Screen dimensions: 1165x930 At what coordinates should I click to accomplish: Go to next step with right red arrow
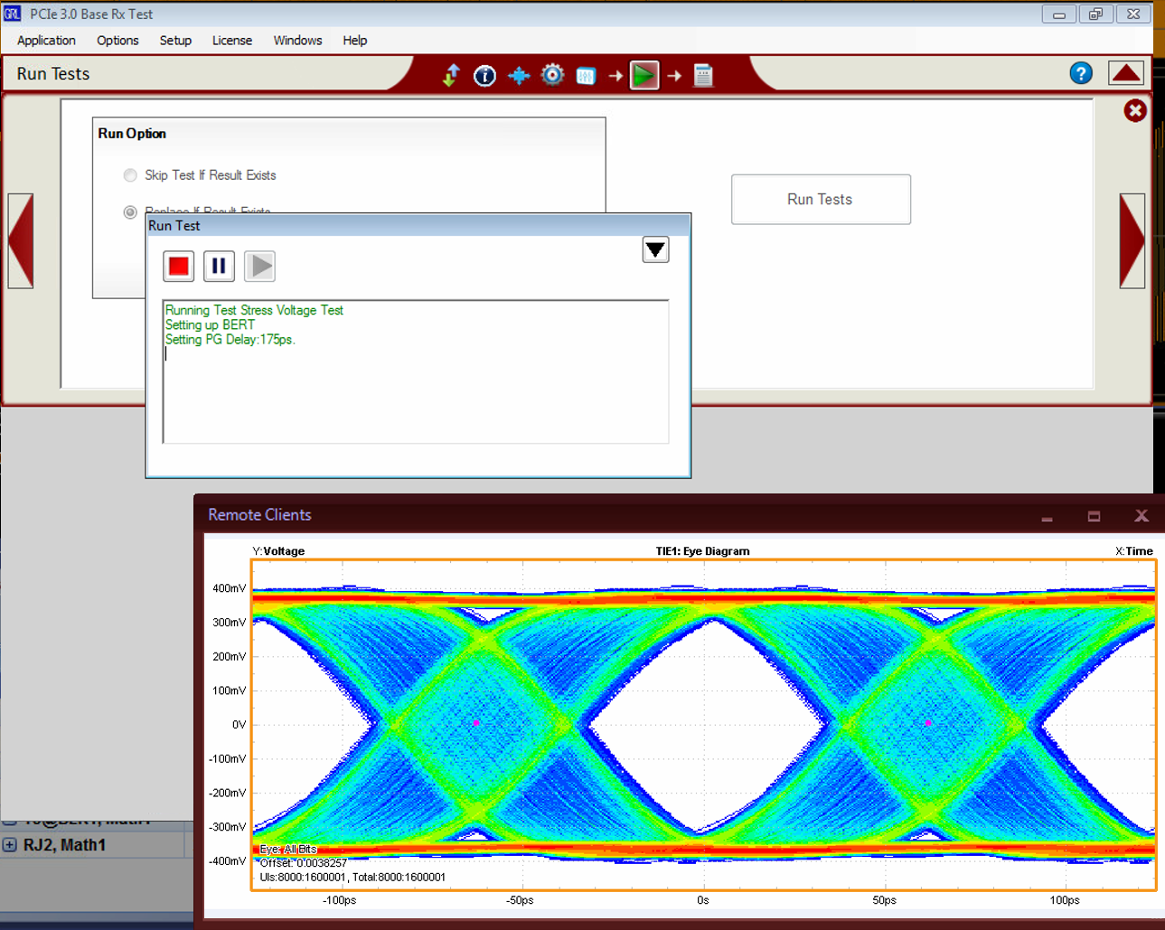pyautogui.click(x=1132, y=241)
